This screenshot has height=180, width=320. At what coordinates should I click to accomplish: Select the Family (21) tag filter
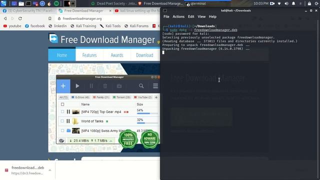coord(101,97)
